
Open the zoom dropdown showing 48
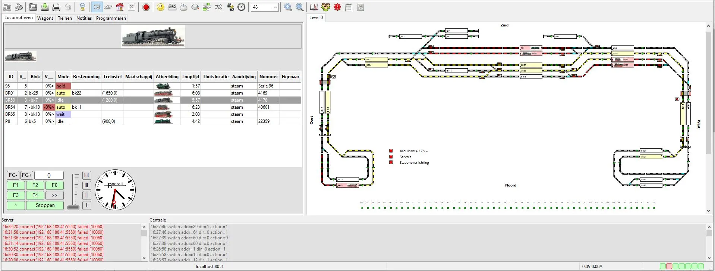tap(265, 7)
